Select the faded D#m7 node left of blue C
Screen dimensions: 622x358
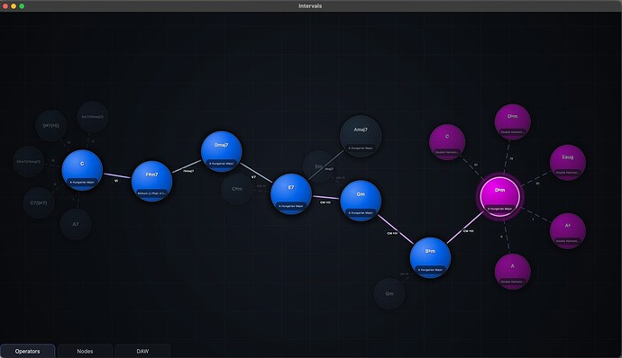[x=29, y=162]
